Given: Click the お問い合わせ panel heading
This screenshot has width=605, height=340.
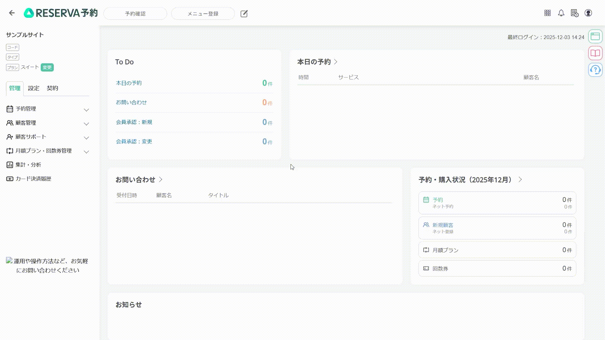Looking at the screenshot, I should tap(135, 179).
